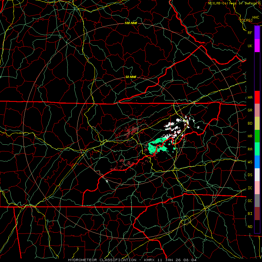Click the GC legend label
This screenshot has height=262, width=262.
point(250,201)
